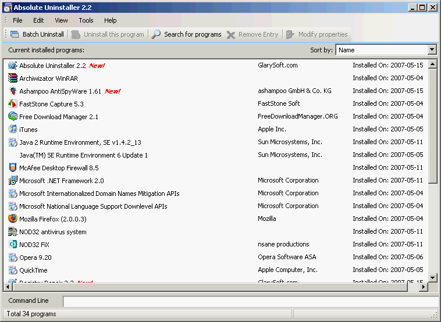Open the Help menu

(x=111, y=20)
